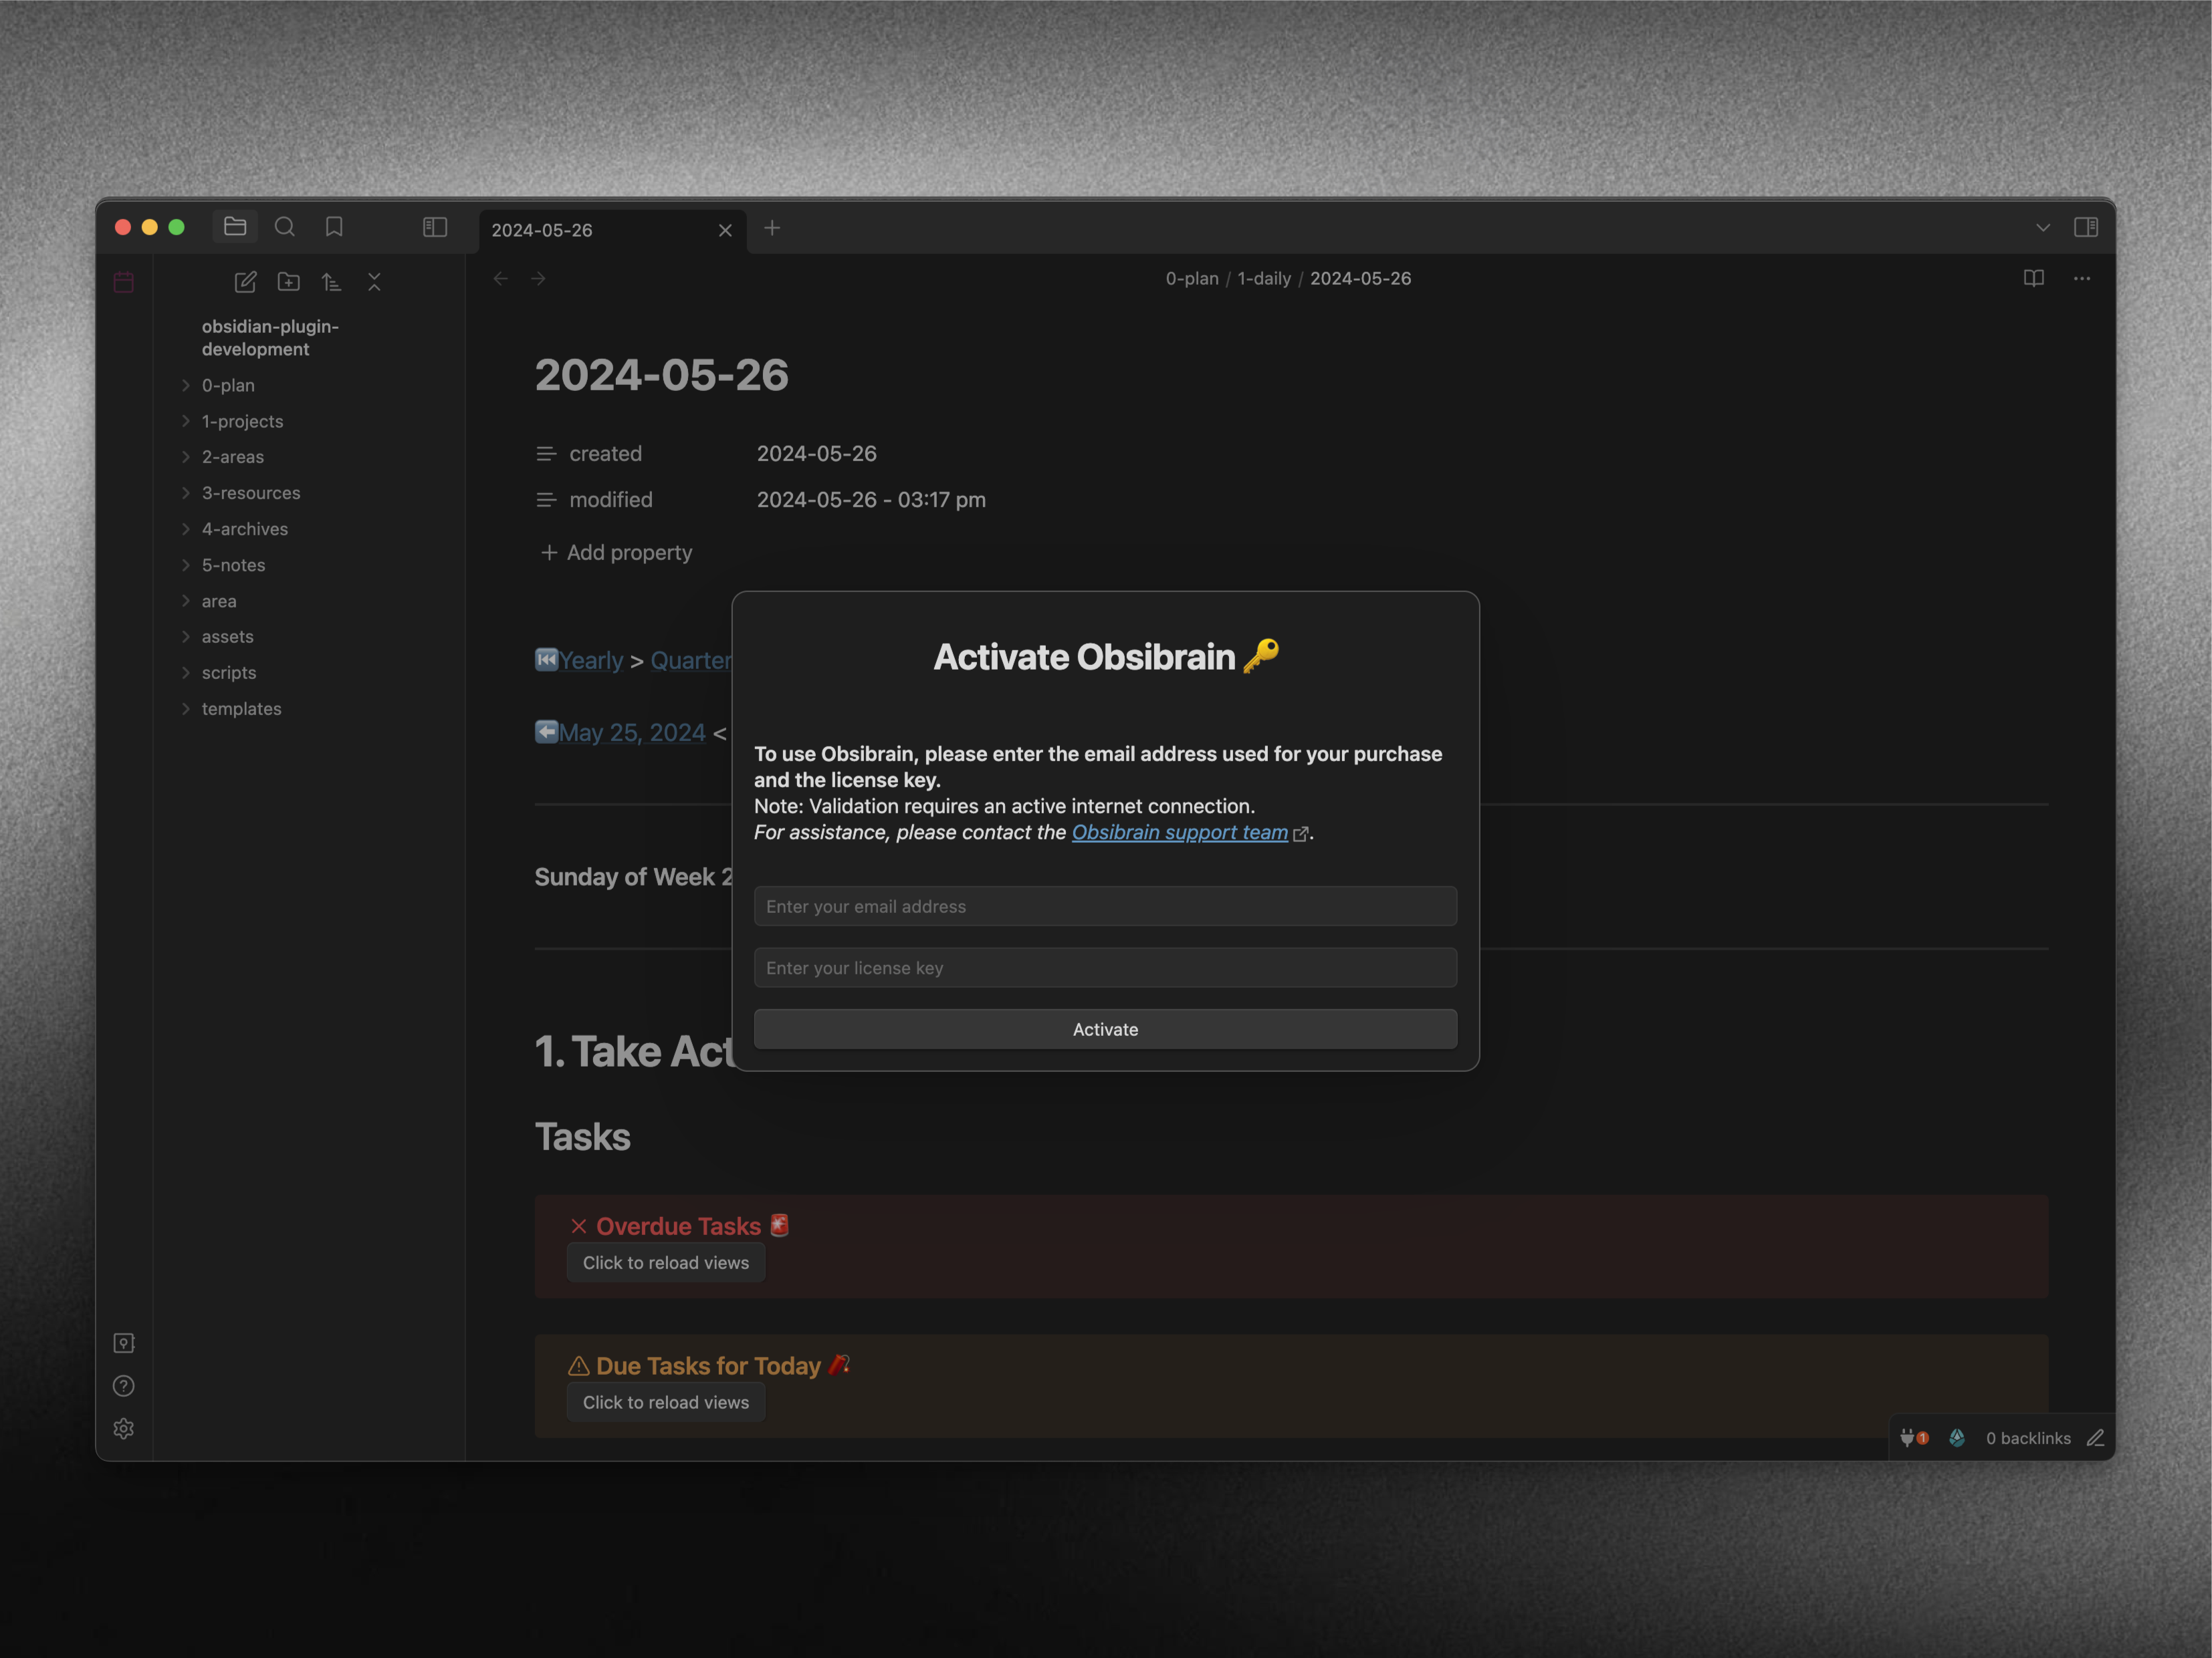This screenshot has height=1658, width=2212.
Task: Open the search pane icon
Action: point(285,227)
